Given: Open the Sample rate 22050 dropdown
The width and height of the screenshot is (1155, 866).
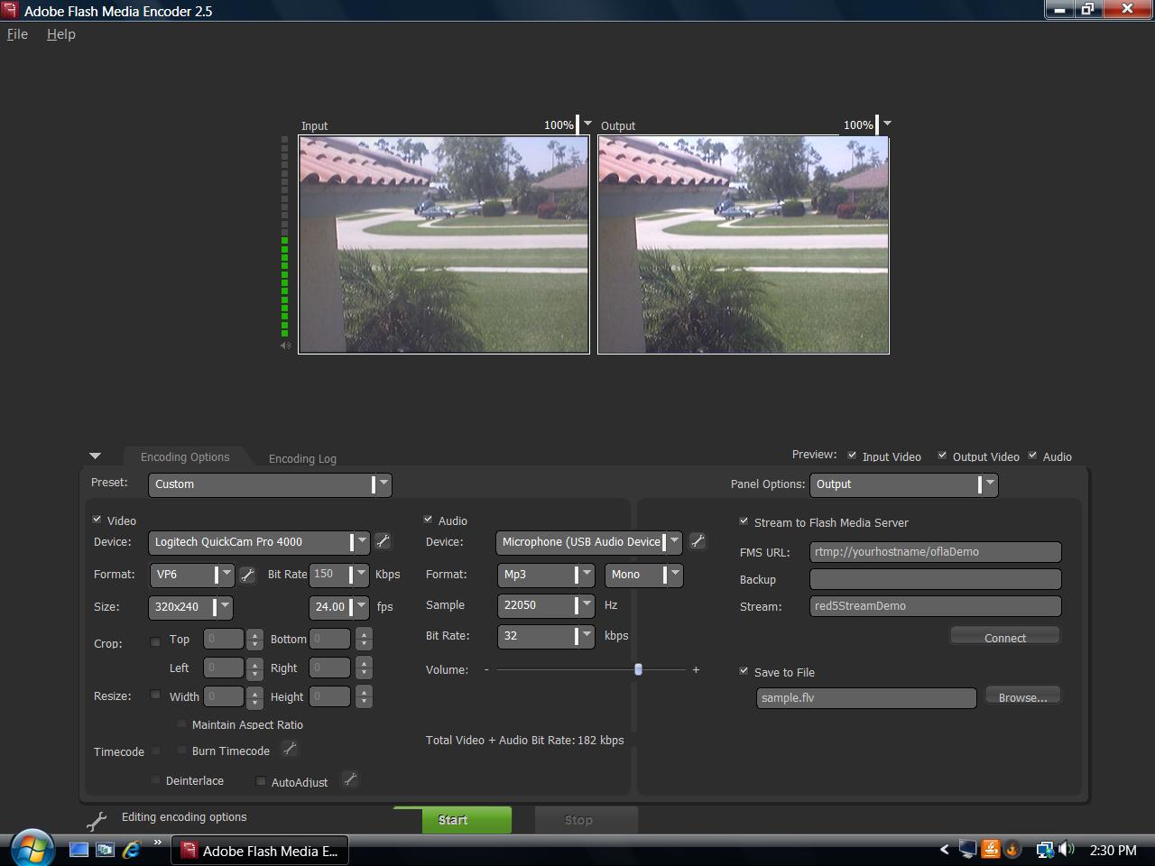Looking at the screenshot, I should (x=546, y=605).
